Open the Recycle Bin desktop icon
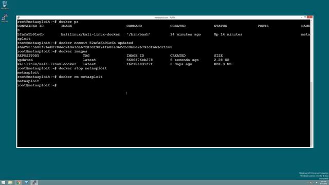 click(x=5, y=5)
